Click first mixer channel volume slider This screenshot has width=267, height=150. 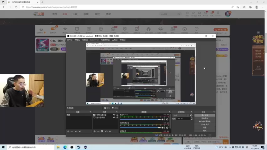[140, 119]
